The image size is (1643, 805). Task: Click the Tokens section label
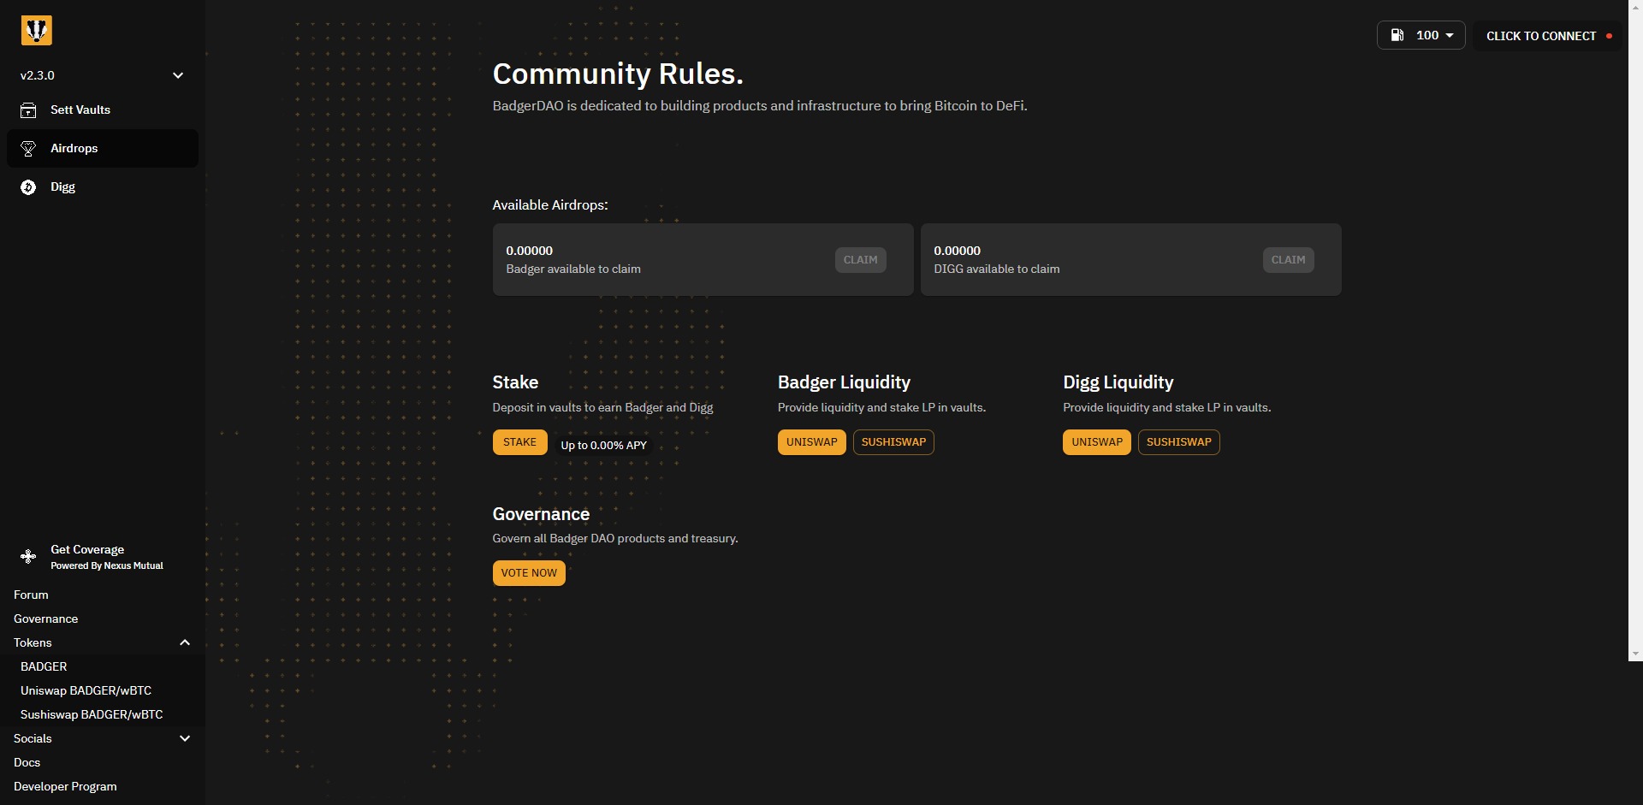(x=33, y=642)
